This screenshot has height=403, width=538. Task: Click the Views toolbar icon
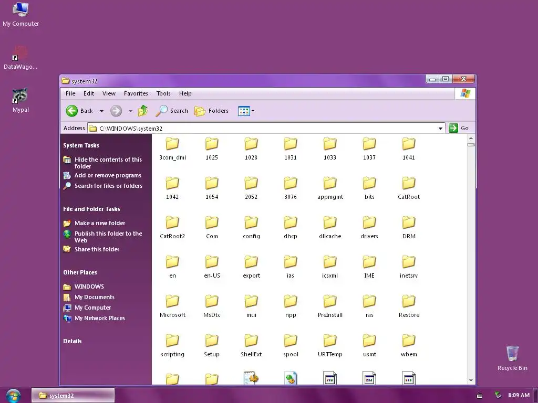point(244,111)
